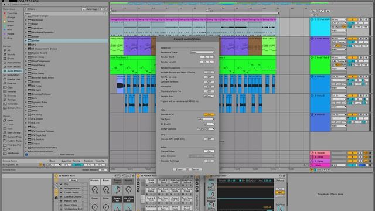Open the Sample Rate dropdown
Screen dimensions: 375x211
209,96
